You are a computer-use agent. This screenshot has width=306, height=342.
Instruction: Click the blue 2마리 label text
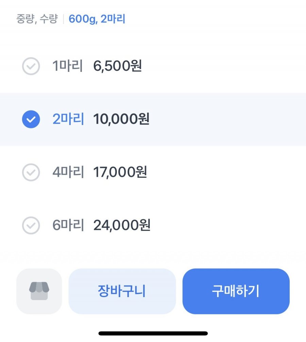(68, 119)
